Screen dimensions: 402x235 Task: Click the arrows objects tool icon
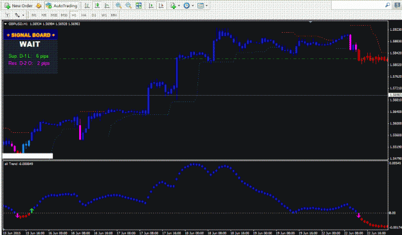tap(17, 15)
